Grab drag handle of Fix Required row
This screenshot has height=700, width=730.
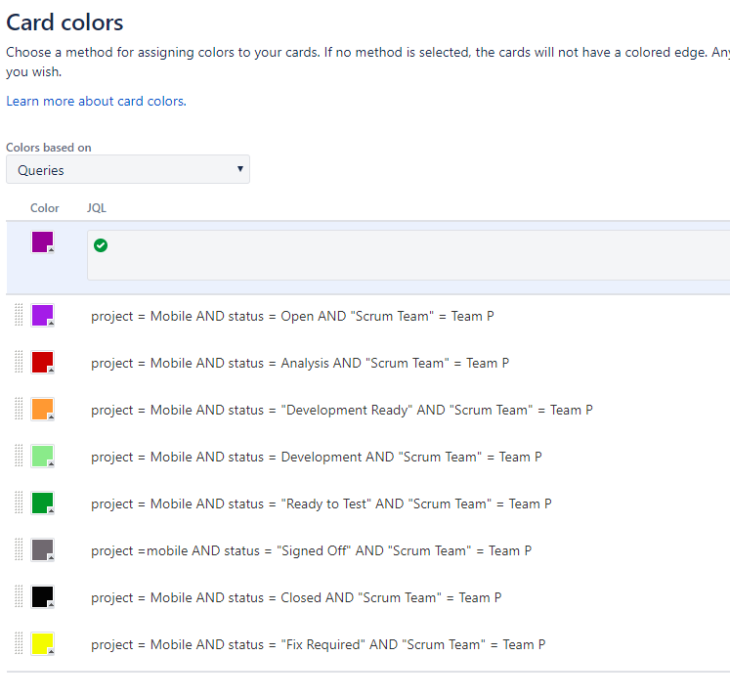pos(19,643)
